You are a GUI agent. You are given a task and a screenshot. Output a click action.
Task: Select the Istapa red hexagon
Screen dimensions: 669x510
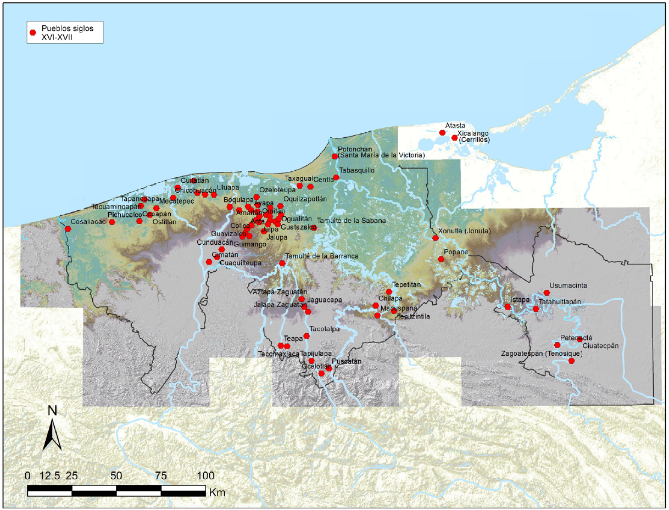508,306
